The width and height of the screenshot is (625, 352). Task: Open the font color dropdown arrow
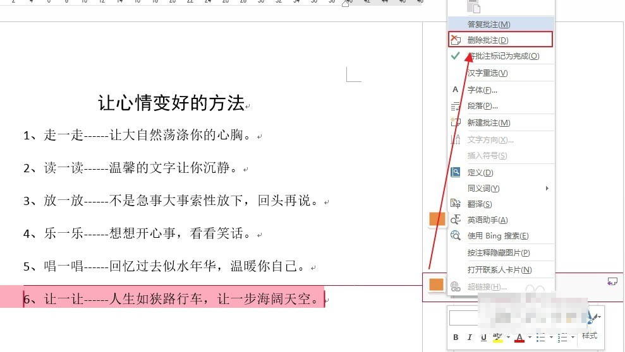point(530,338)
